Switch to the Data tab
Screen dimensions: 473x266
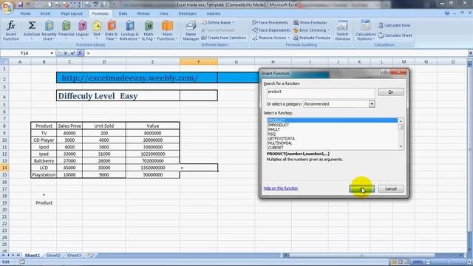tap(123, 13)
